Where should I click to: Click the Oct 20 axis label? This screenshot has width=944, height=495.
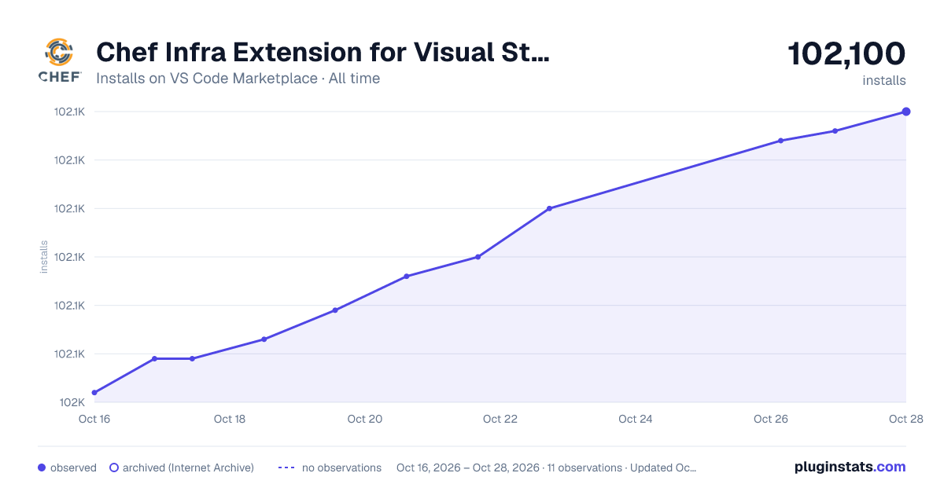coord(365,419)
